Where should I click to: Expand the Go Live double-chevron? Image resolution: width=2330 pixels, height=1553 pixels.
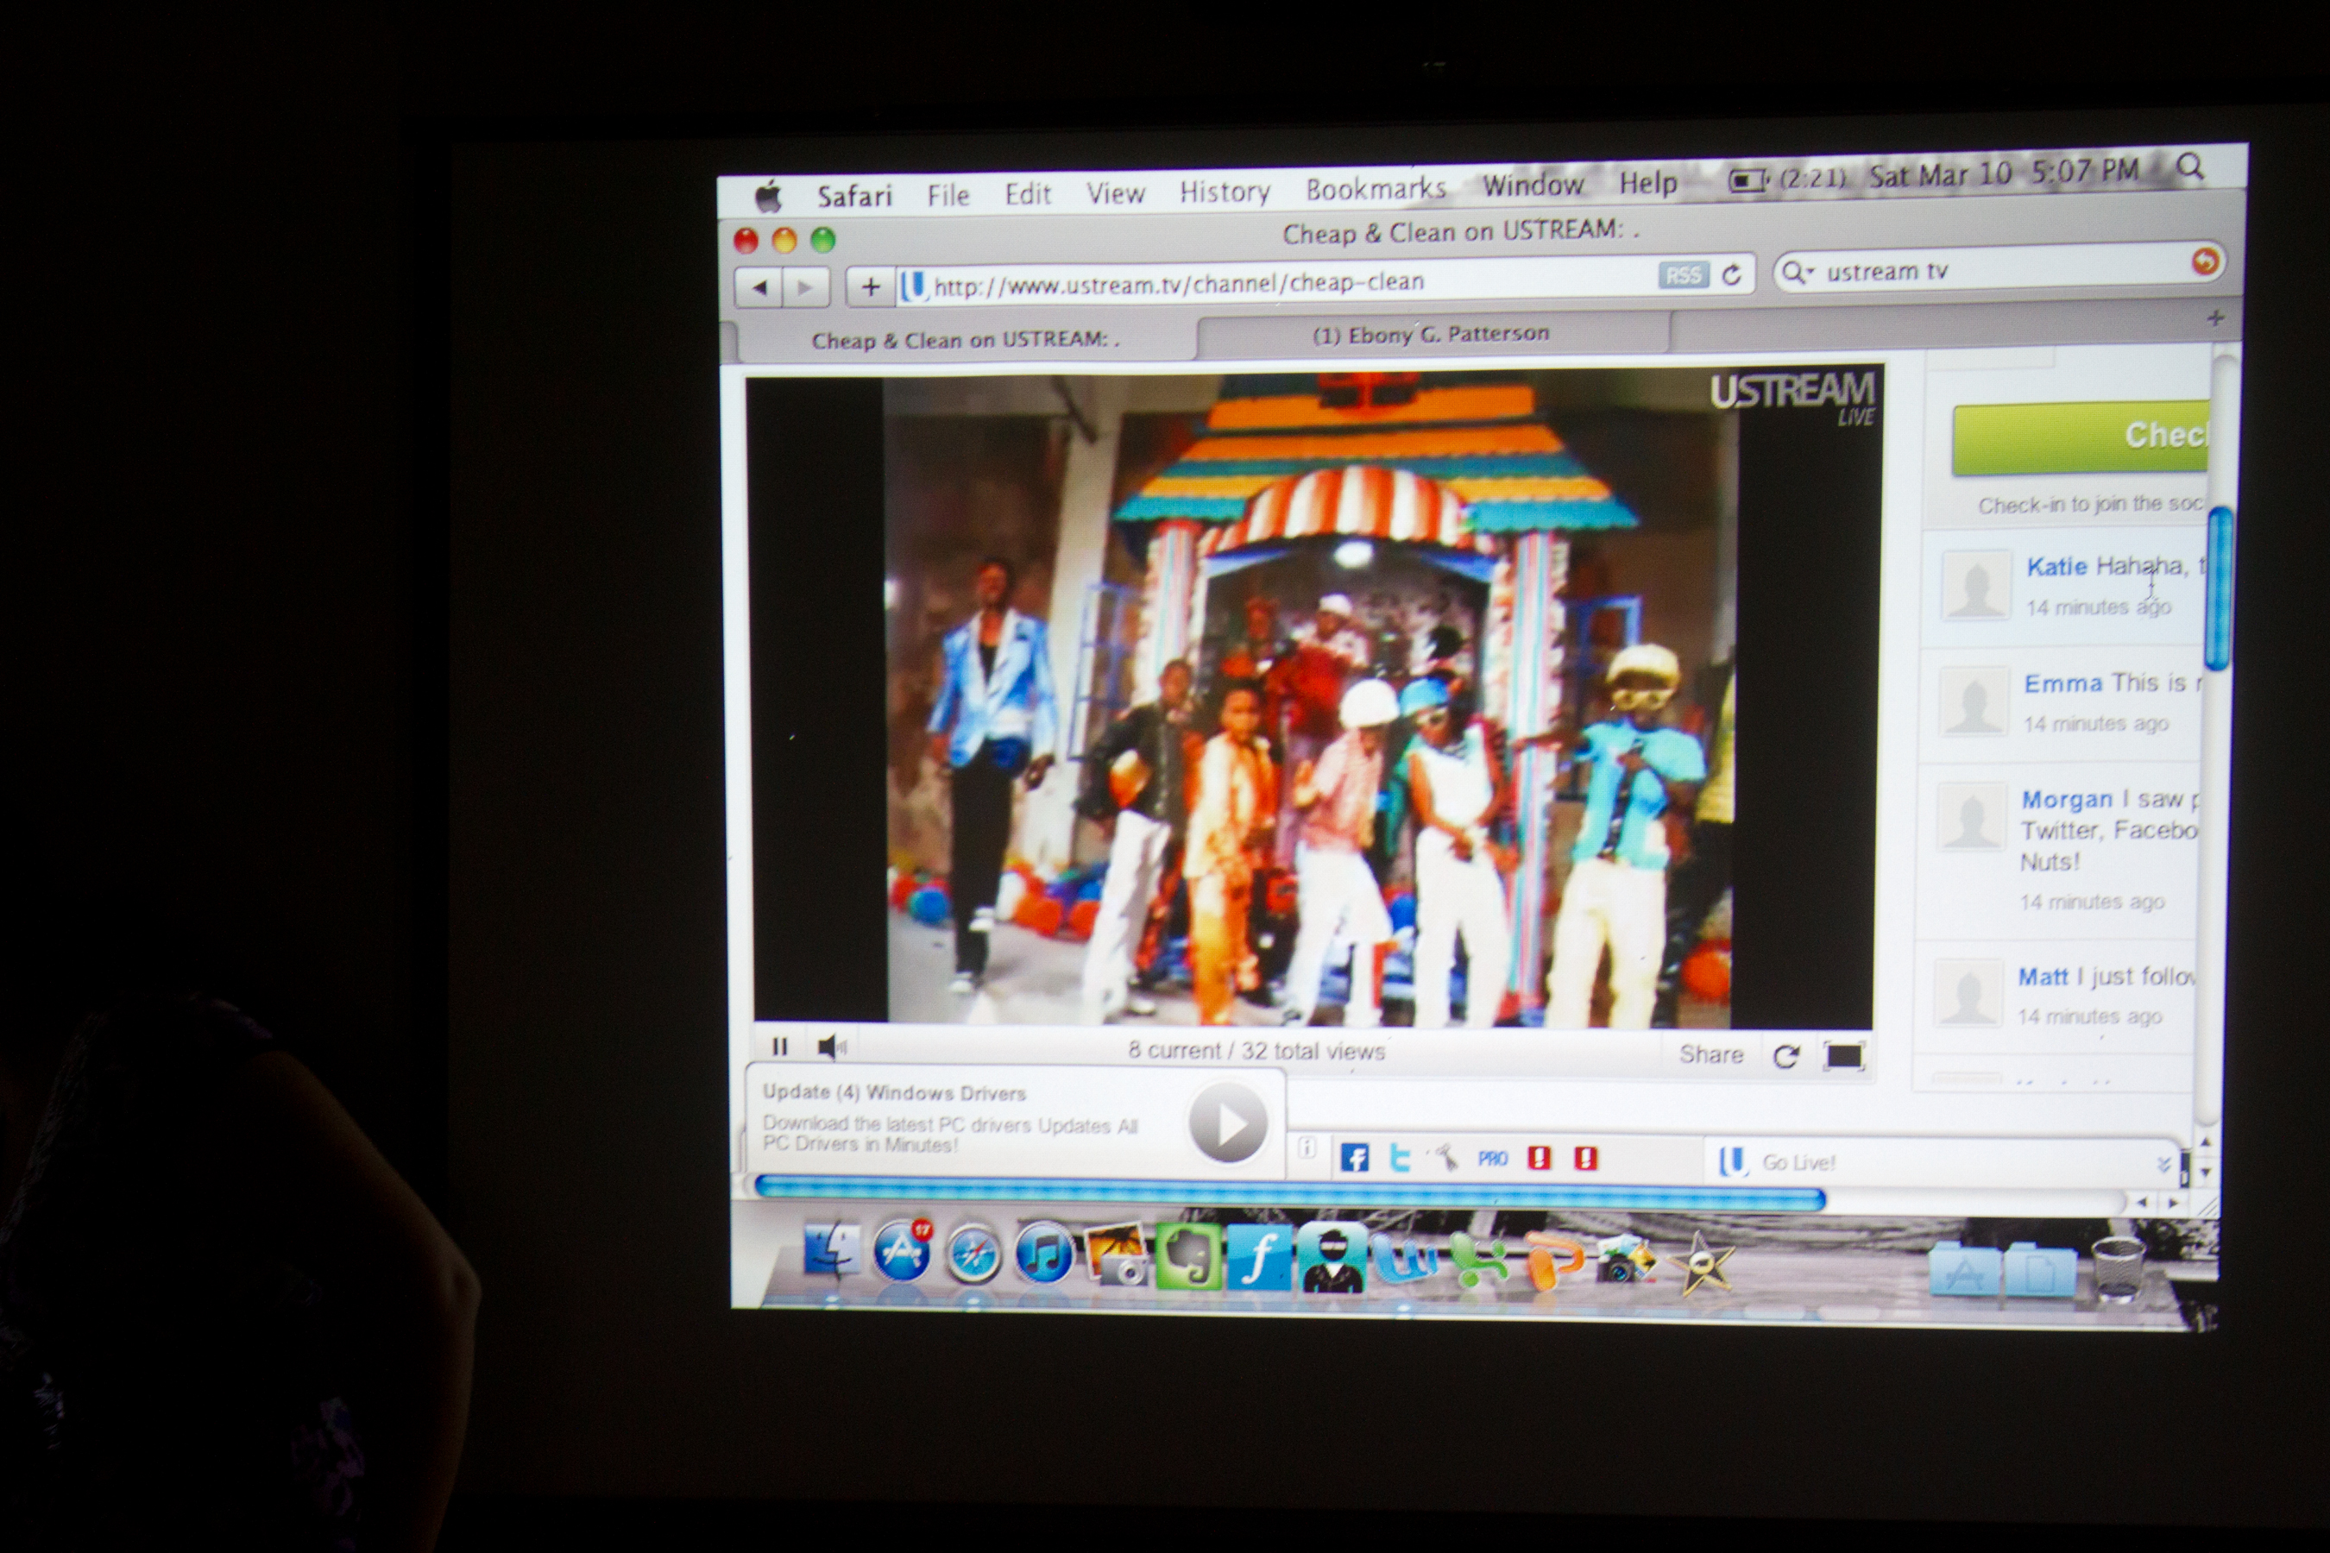(2163, 1164)
